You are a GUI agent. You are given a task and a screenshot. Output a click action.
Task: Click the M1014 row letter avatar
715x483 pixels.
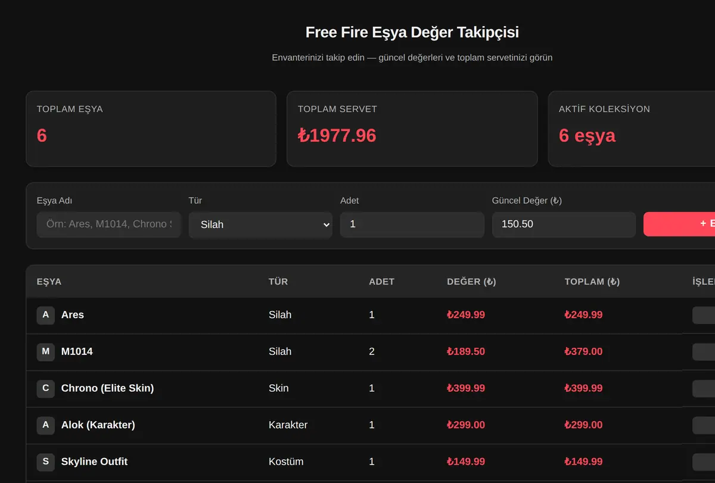46,352
